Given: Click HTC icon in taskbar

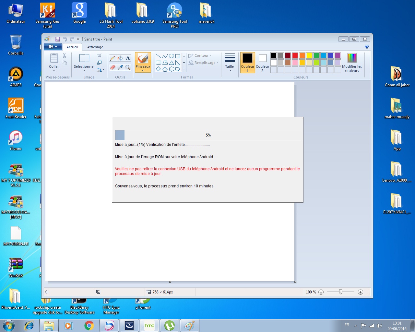Looking at the screenshot, I should coord(149,326).
